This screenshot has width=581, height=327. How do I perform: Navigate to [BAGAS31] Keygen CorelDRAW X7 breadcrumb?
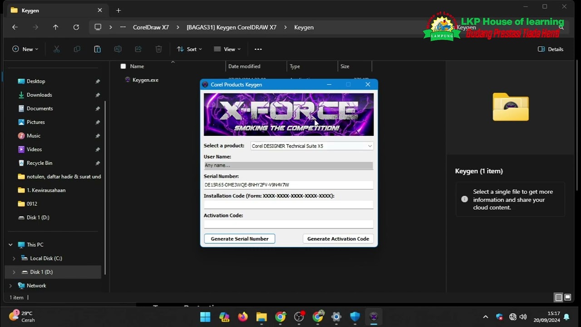click(231, 27)
